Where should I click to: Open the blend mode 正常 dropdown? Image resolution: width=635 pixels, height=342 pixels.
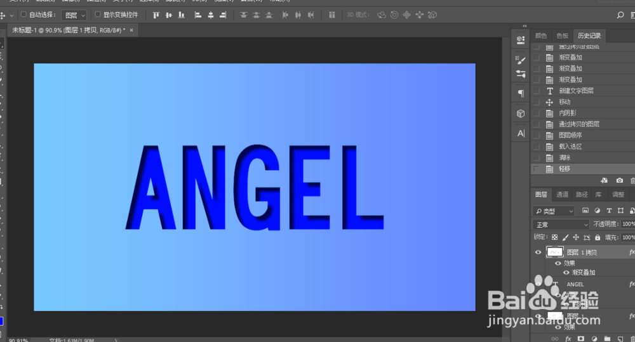click(x=561, y=224)
